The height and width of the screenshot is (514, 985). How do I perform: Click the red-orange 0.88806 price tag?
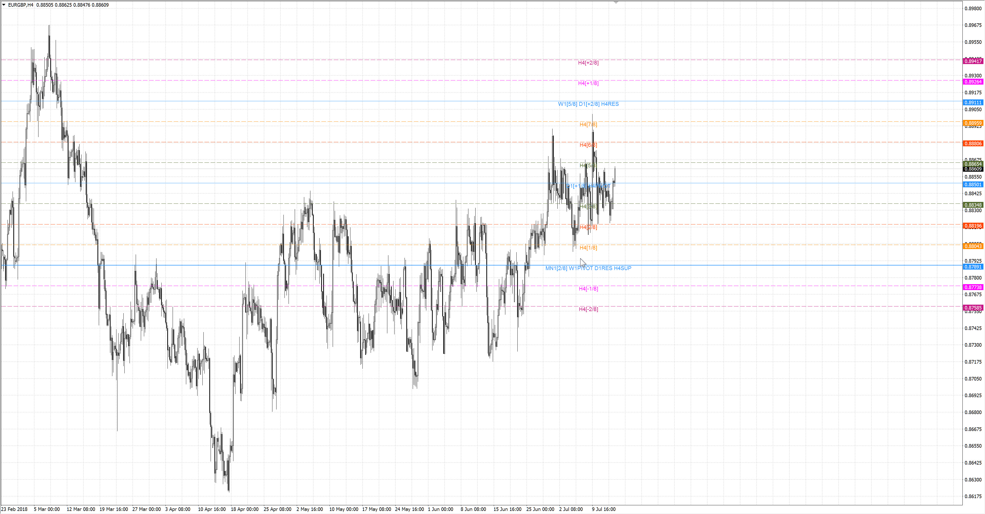[973, 143]
